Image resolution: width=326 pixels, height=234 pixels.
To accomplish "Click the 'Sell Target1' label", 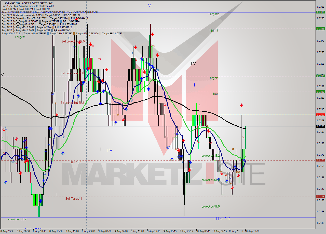I will pos(73,198).
